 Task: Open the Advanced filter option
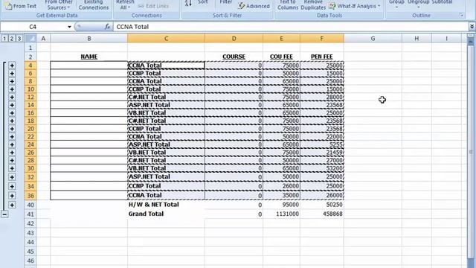[254, 6]
